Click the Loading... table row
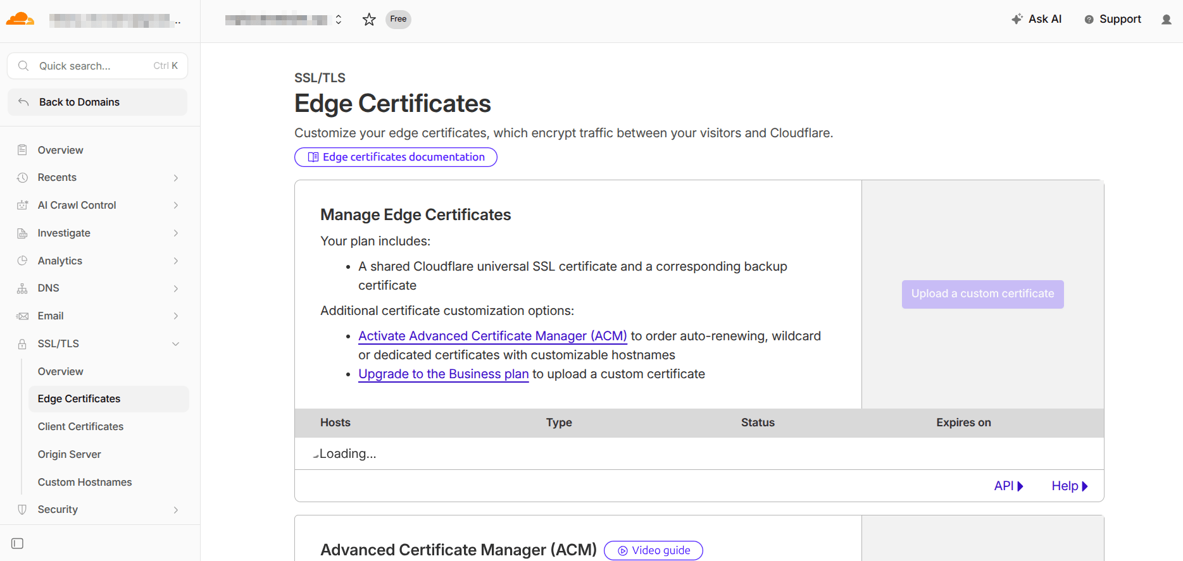The height and width of the screenshot is (561, 1183). (x=699, y=453)
